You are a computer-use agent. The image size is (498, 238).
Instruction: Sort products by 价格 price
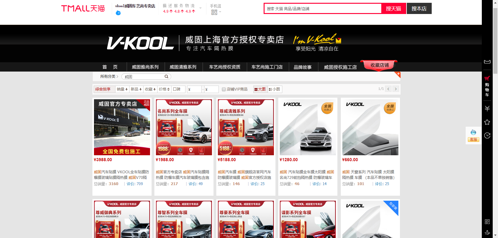[164, 89]
